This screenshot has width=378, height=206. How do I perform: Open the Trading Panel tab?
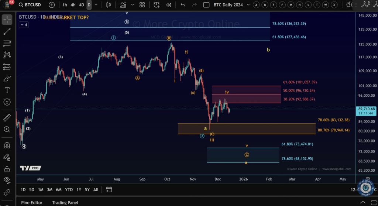(x=65, y=203)
